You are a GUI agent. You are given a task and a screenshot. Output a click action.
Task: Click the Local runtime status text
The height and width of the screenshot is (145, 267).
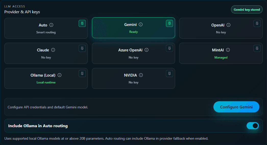(46, 82)
